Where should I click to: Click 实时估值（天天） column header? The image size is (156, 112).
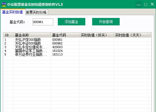tap(130, 35)
